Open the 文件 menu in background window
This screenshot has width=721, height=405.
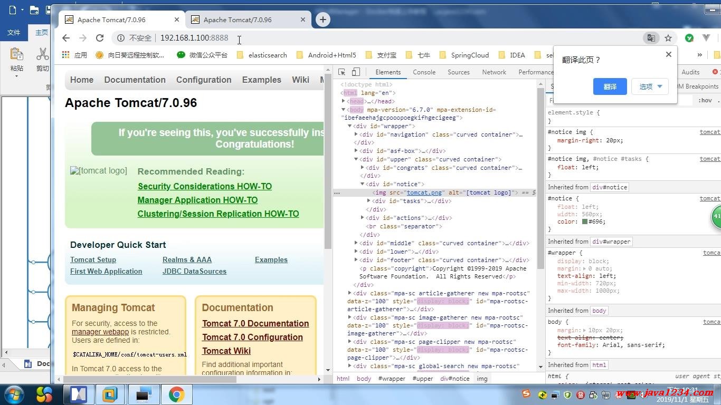pyautogui.click(x=14, y=33)
